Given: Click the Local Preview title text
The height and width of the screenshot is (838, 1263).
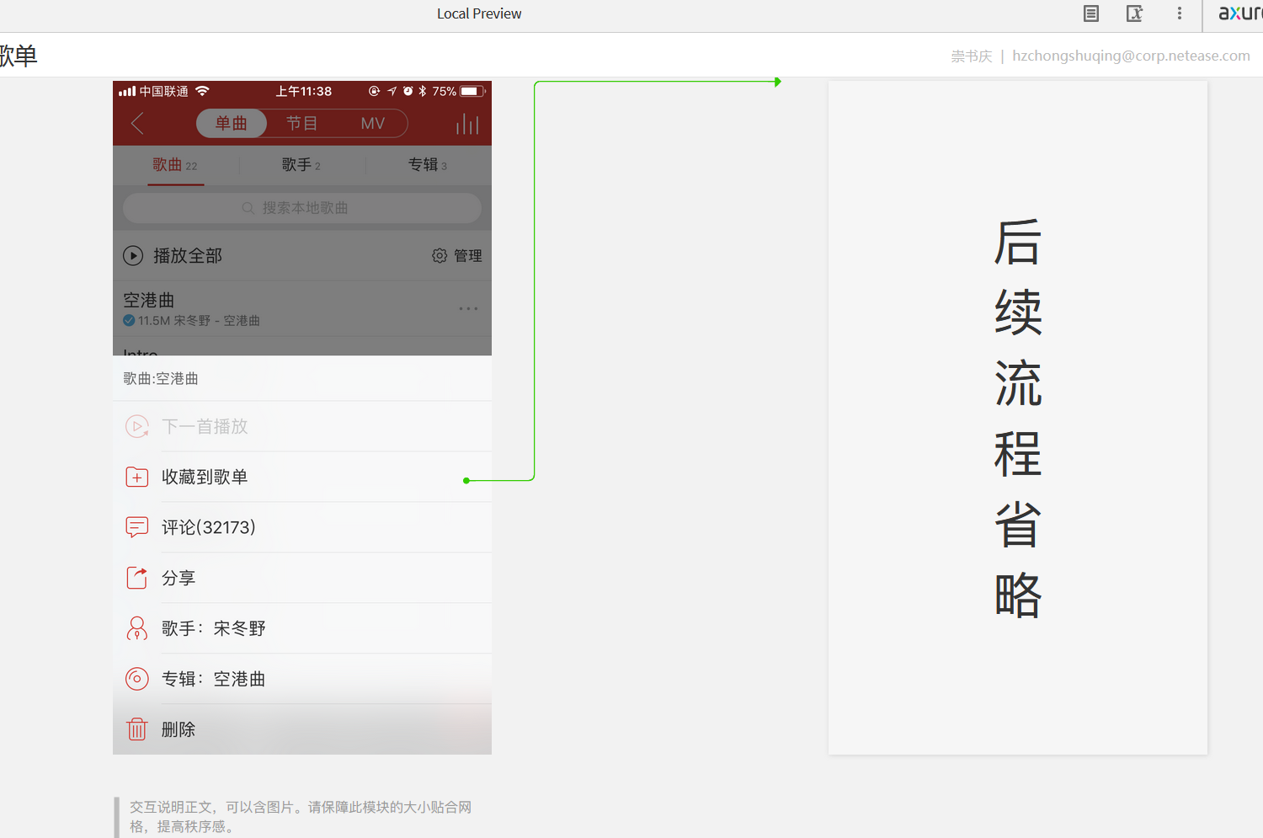Looking at the screenshot, I should click(x=479, y=13).
